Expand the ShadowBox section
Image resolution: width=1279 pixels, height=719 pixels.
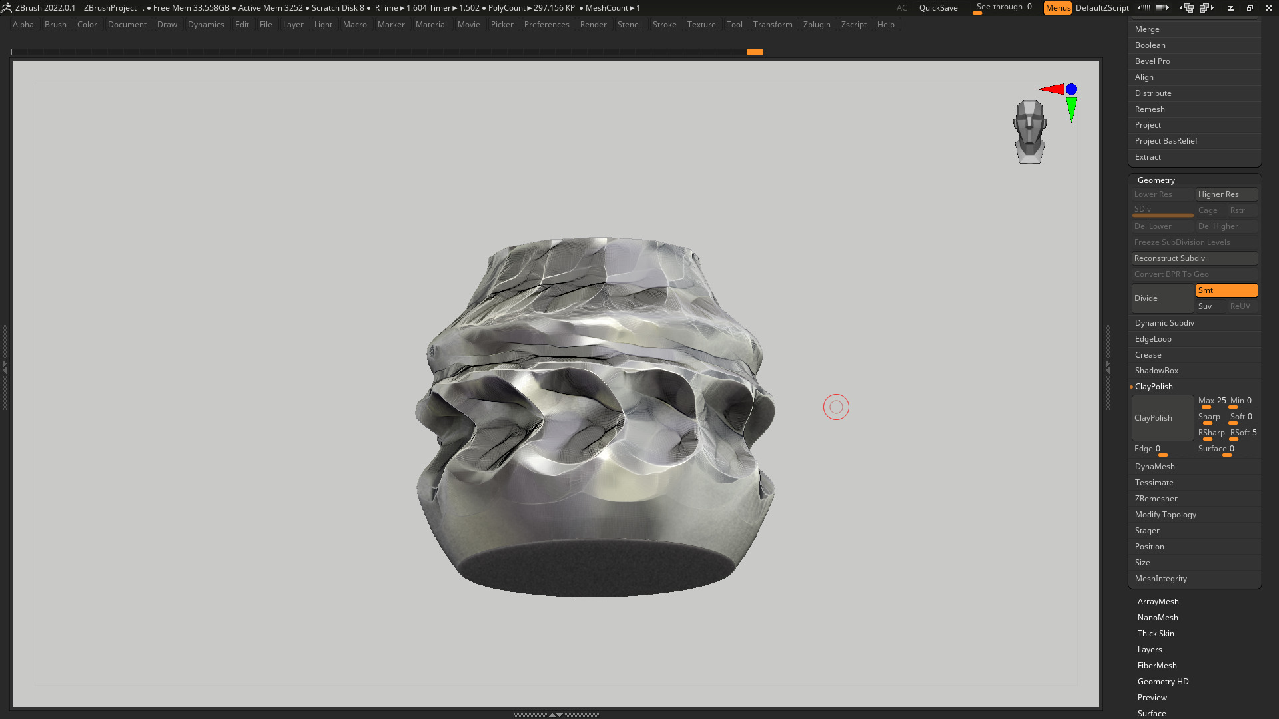(1156, 371)
